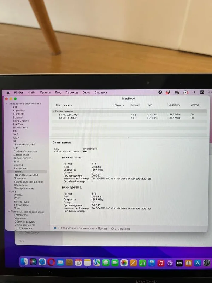Open the Справка menu
The width and height of the screenshot is (212, 283).
(x=101, y=92)
